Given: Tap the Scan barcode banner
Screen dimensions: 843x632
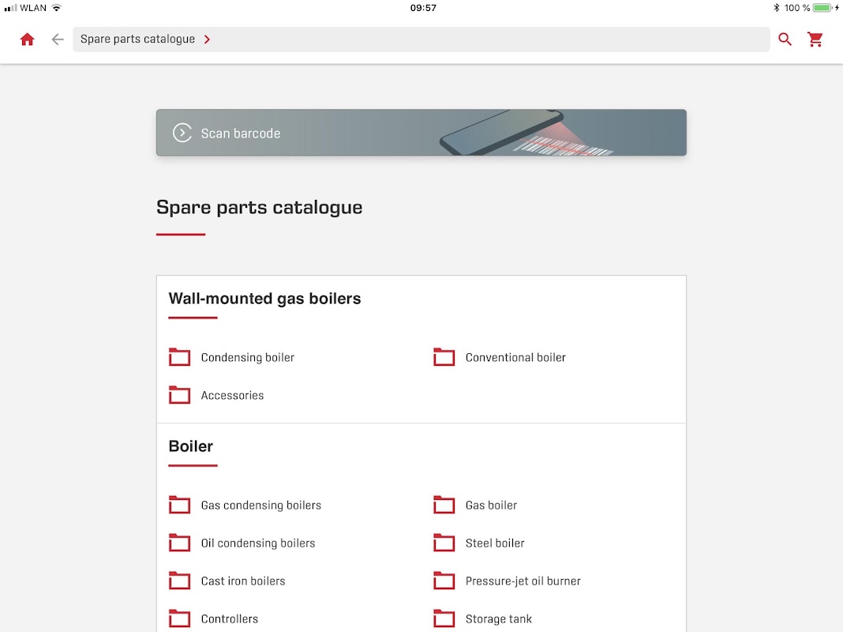Looking at the screenshot, I should [421, 133].
